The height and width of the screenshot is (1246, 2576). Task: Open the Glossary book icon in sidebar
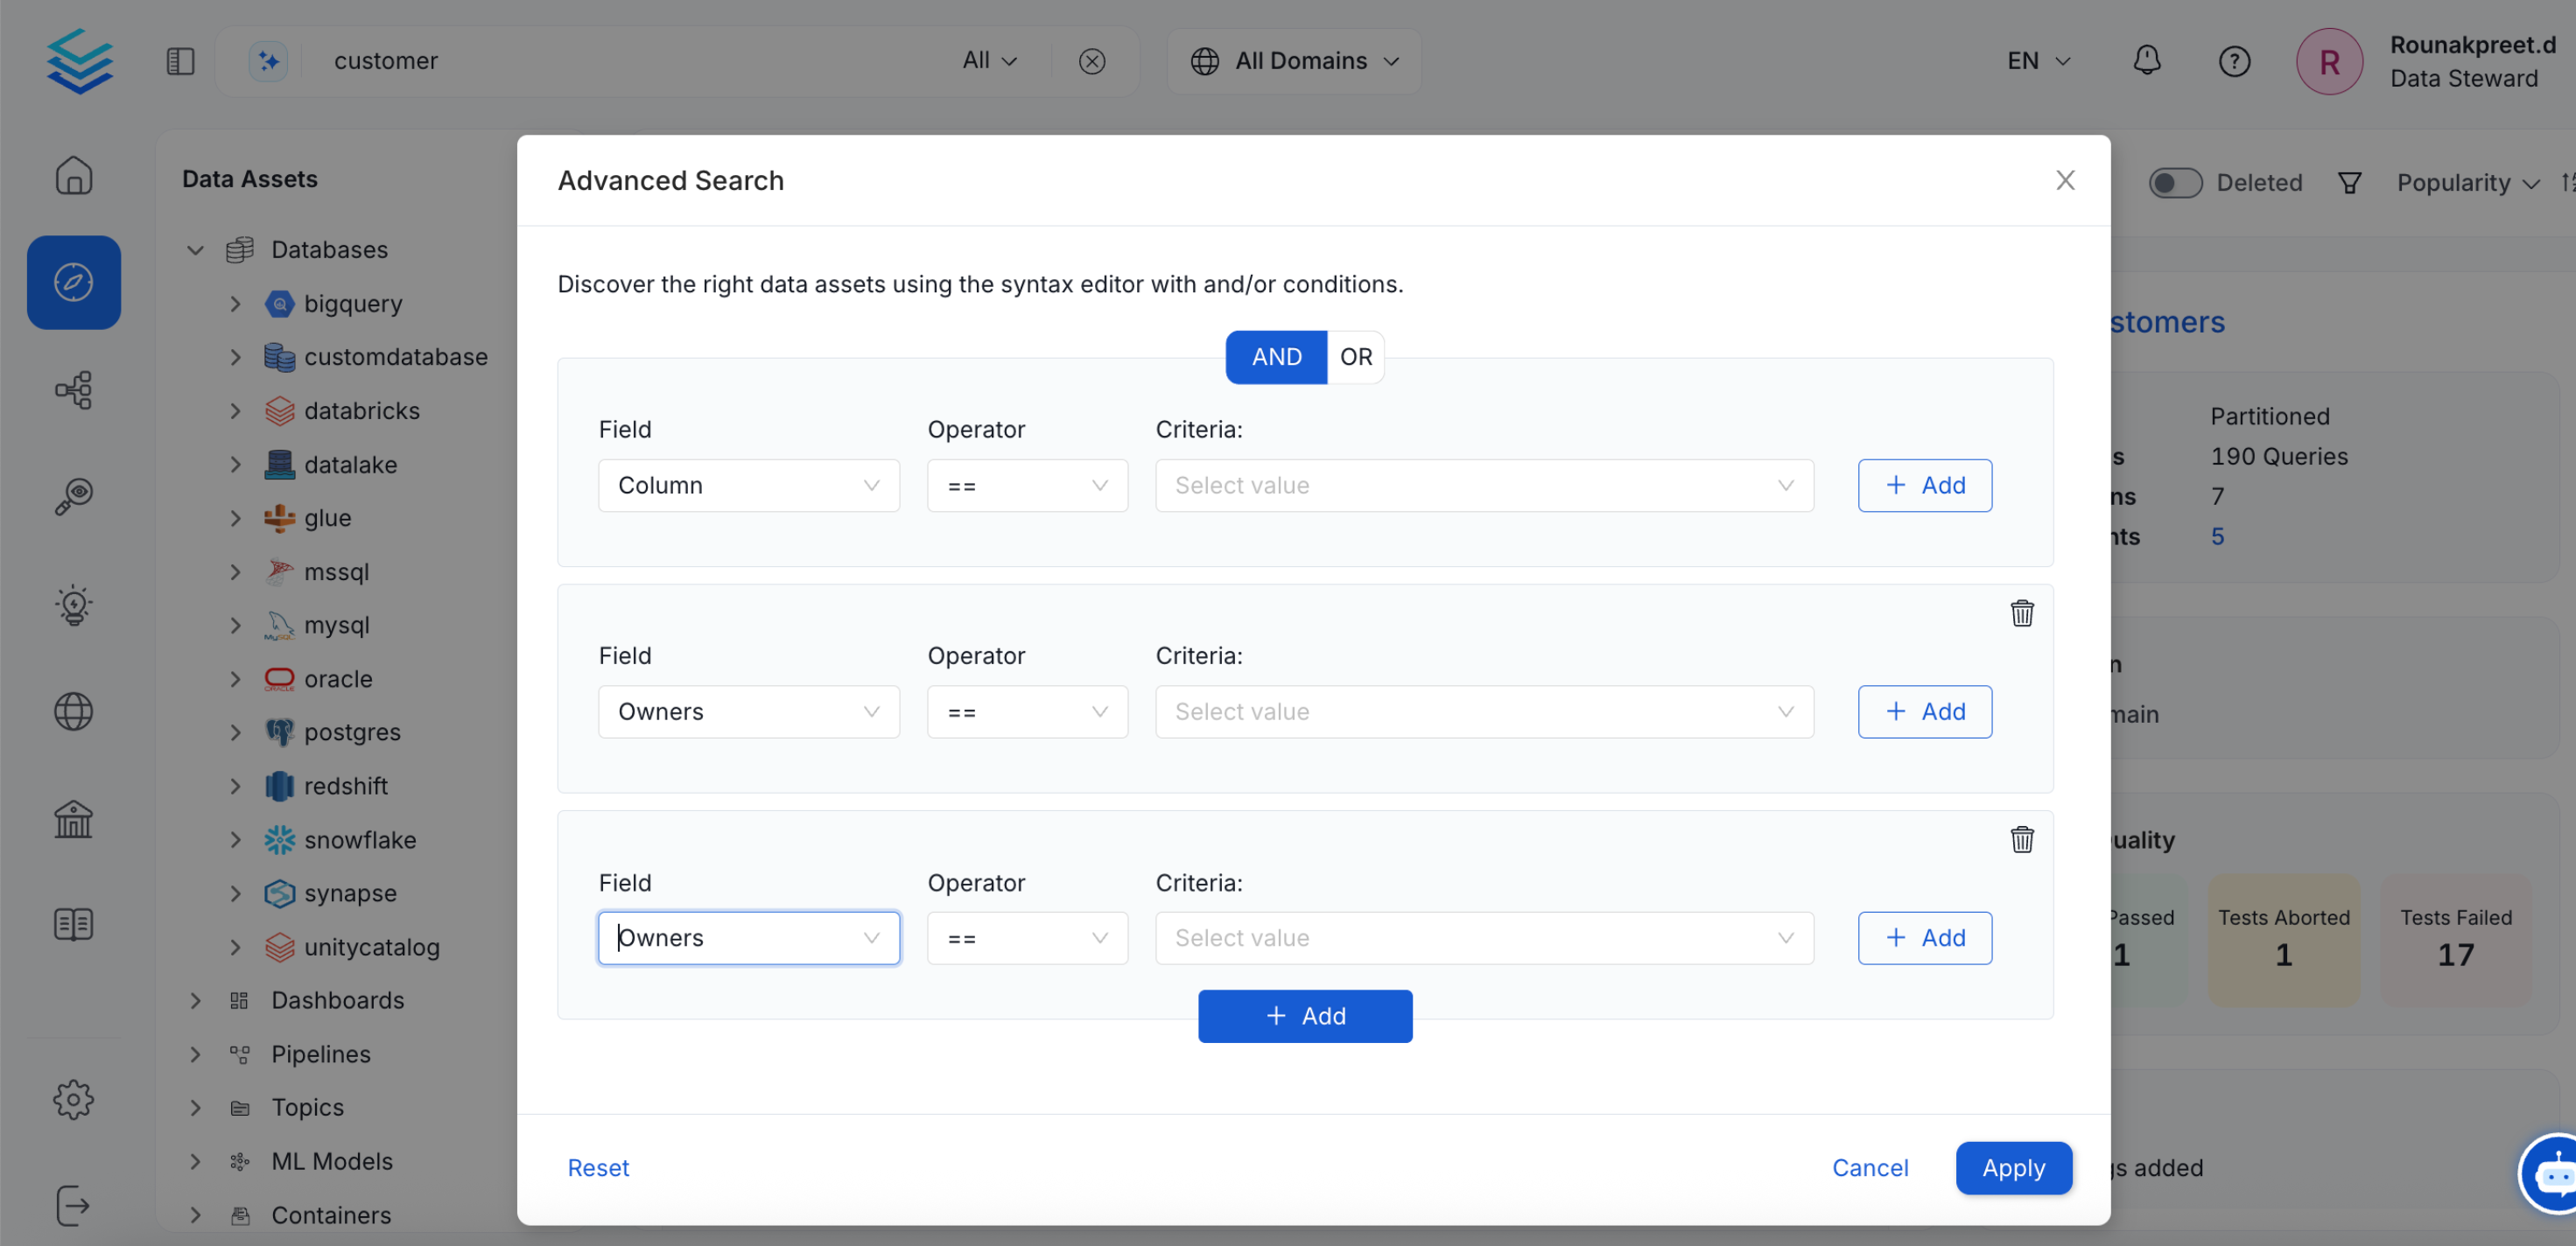(x=74, y=923)
